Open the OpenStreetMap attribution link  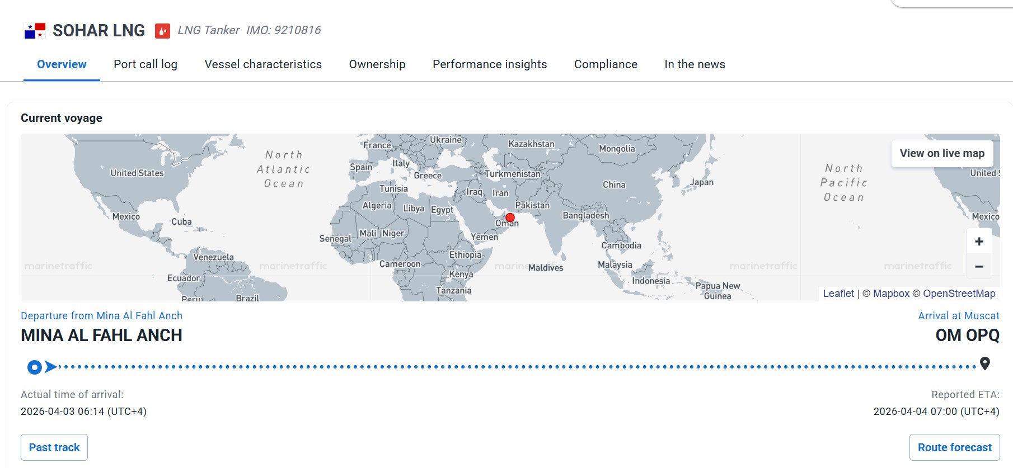[x=959, y=294]
